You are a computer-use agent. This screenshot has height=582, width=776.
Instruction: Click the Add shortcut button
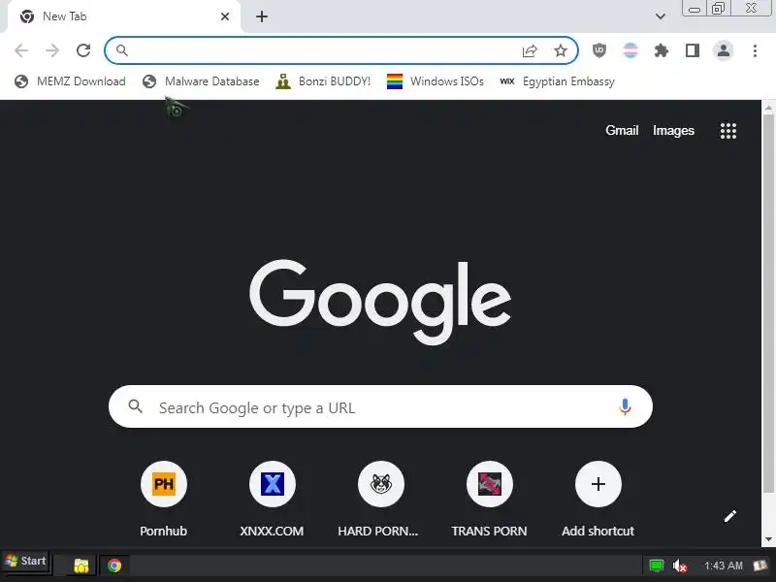click(x=598, y=500)
